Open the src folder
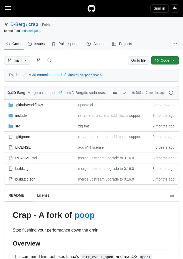 click(x=18, y=126)
